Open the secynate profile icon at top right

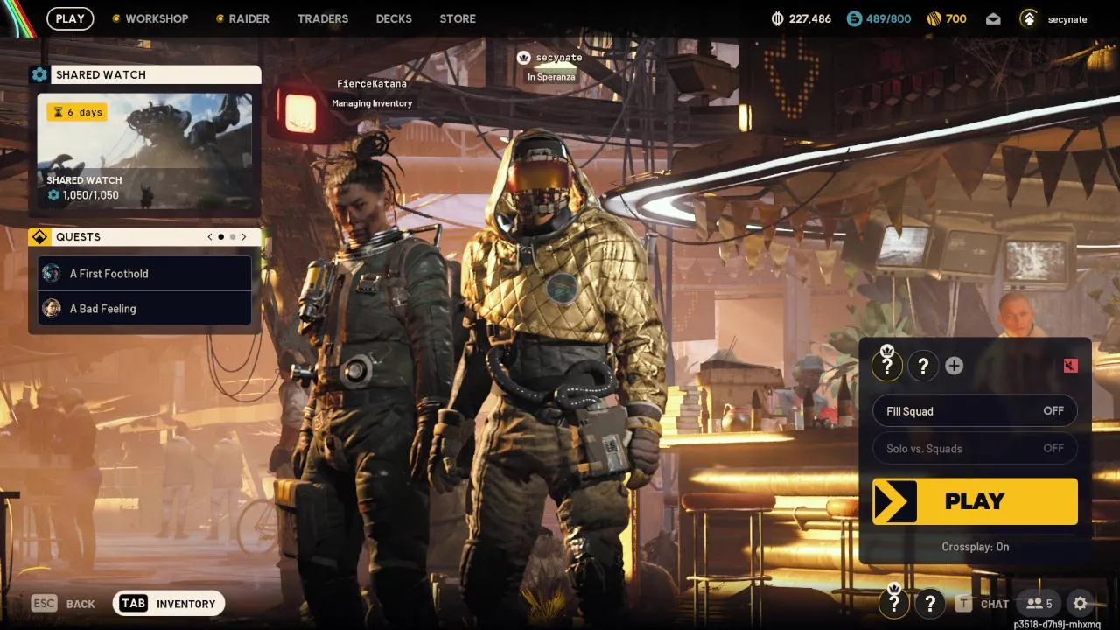click(1030, 18)
